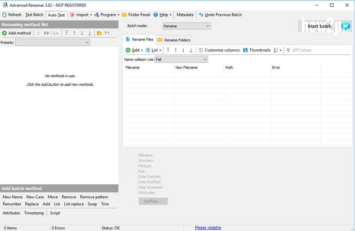Add a Swap batch method
This screenshot has height=231, width=355.
92,204
